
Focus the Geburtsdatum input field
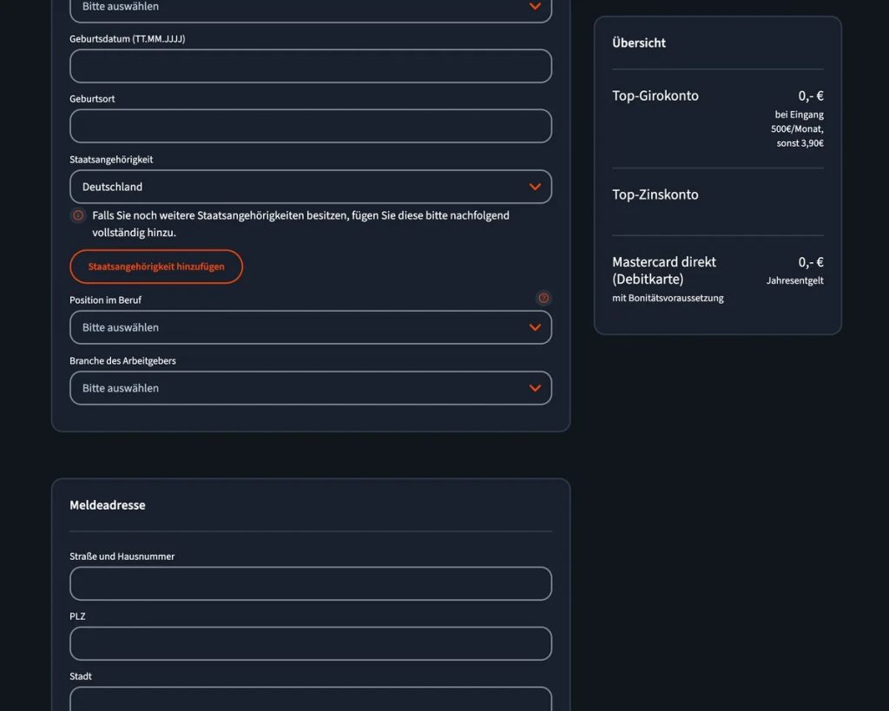311,66
